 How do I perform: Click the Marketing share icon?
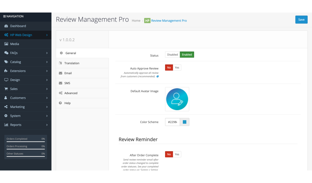6,107
